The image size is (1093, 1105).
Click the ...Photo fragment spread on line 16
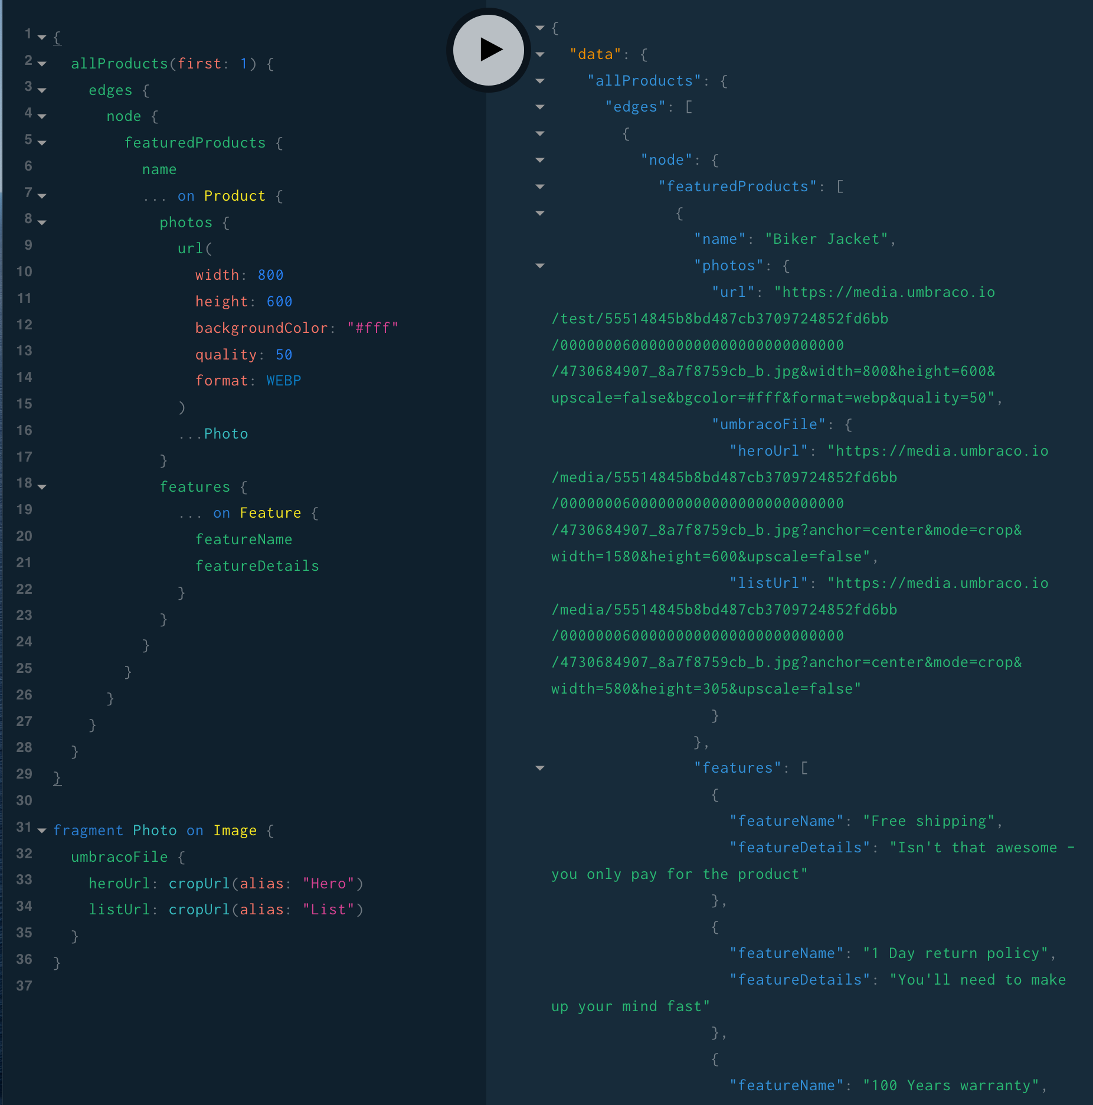213,434
